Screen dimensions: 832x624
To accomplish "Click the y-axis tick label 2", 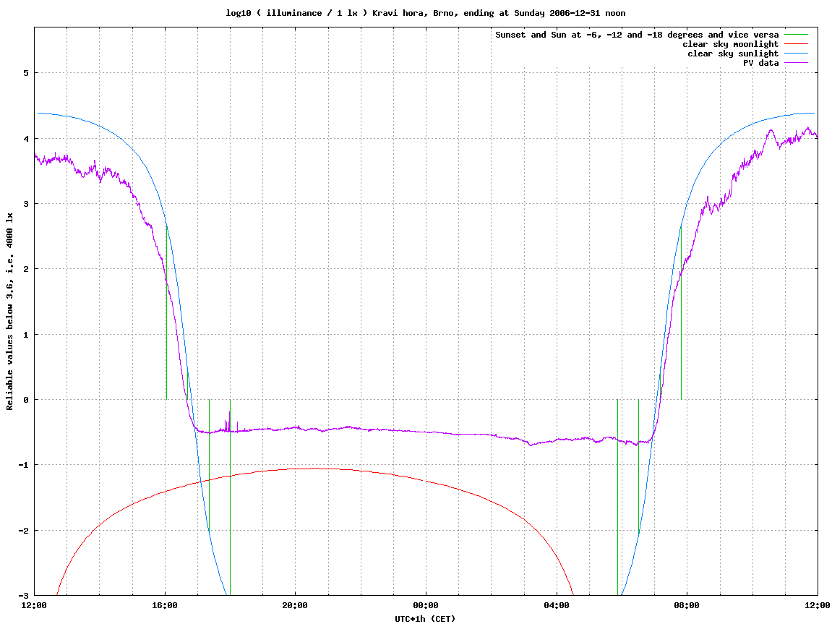I will [x=25, y=269].
